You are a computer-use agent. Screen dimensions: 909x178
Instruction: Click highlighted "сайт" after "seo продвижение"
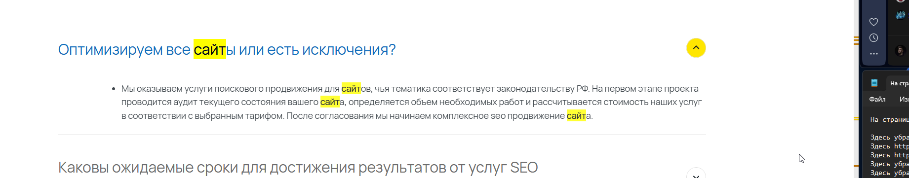click(576, 116)
